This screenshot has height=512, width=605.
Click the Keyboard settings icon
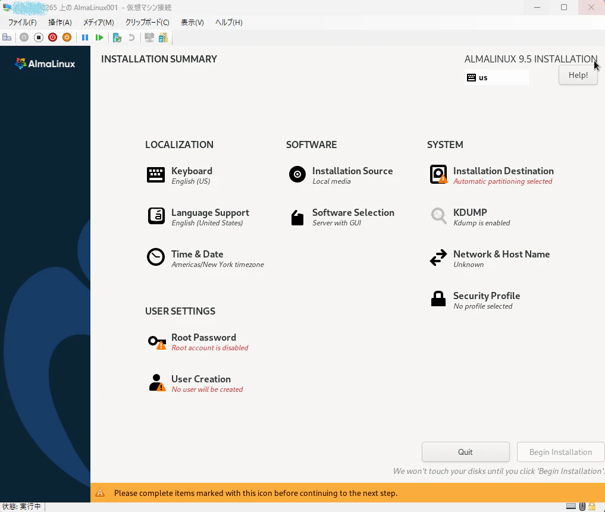(156, 175)
